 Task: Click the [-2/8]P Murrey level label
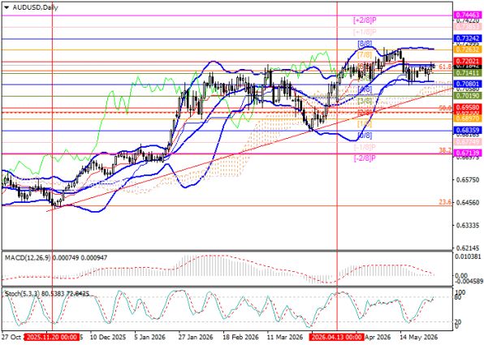pos(365,158)
